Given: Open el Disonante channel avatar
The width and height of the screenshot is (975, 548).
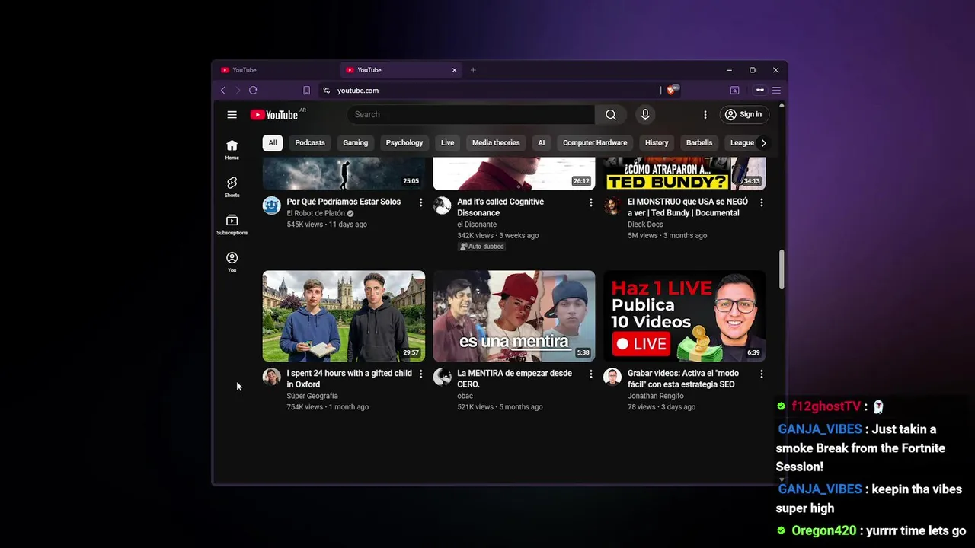Looking at the screenshot, I should click(443, 205).
